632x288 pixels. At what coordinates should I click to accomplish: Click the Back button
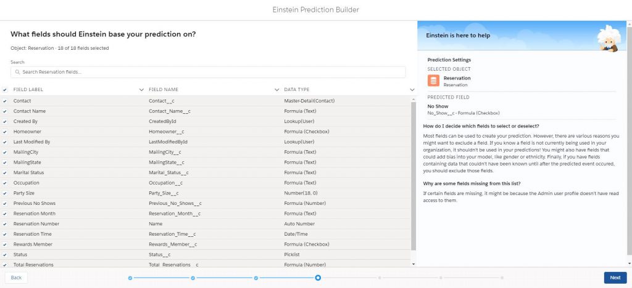point(16,278)
